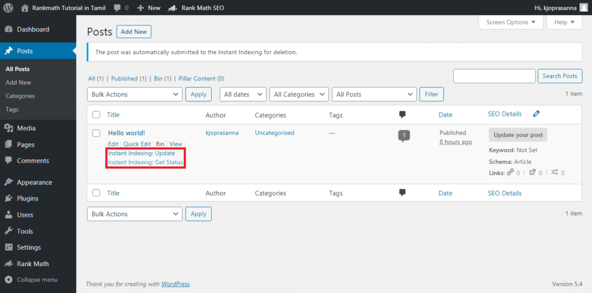Click the Dashboard gauge icon
592x293 pixels.
pyautogui.click(x=9, y=29)
